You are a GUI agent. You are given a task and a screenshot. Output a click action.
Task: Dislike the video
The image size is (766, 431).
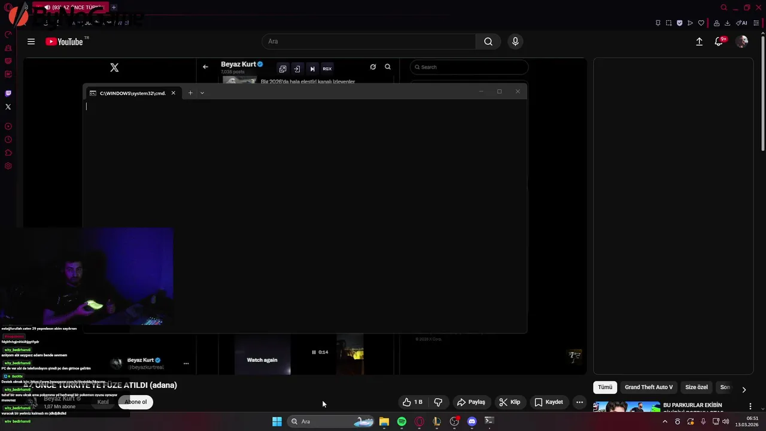tap(438, 402)
